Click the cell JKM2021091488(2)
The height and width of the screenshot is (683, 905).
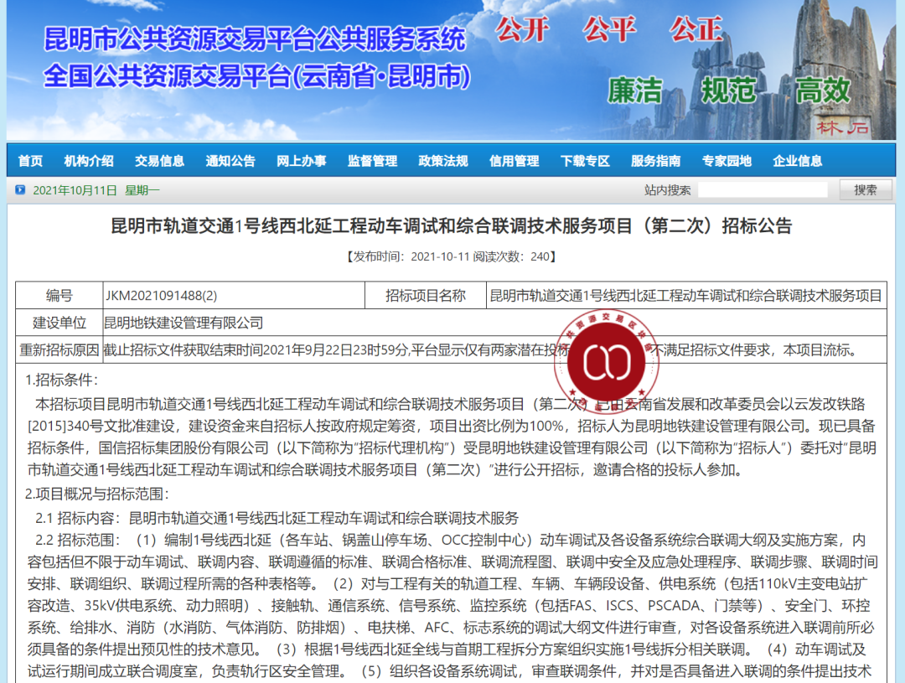pos(234,296)
